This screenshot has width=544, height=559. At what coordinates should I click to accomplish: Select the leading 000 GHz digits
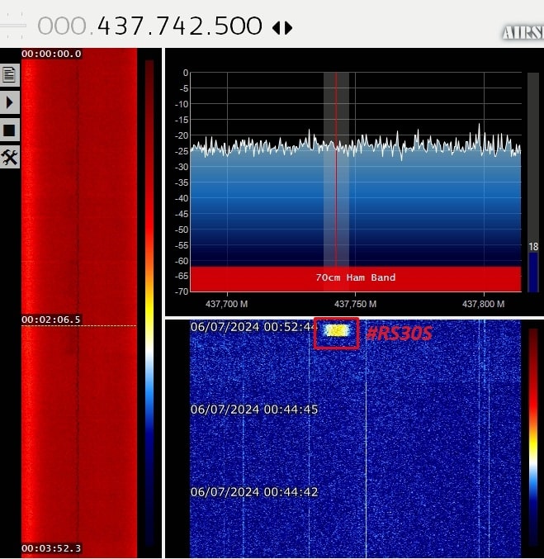coord(62,26)
